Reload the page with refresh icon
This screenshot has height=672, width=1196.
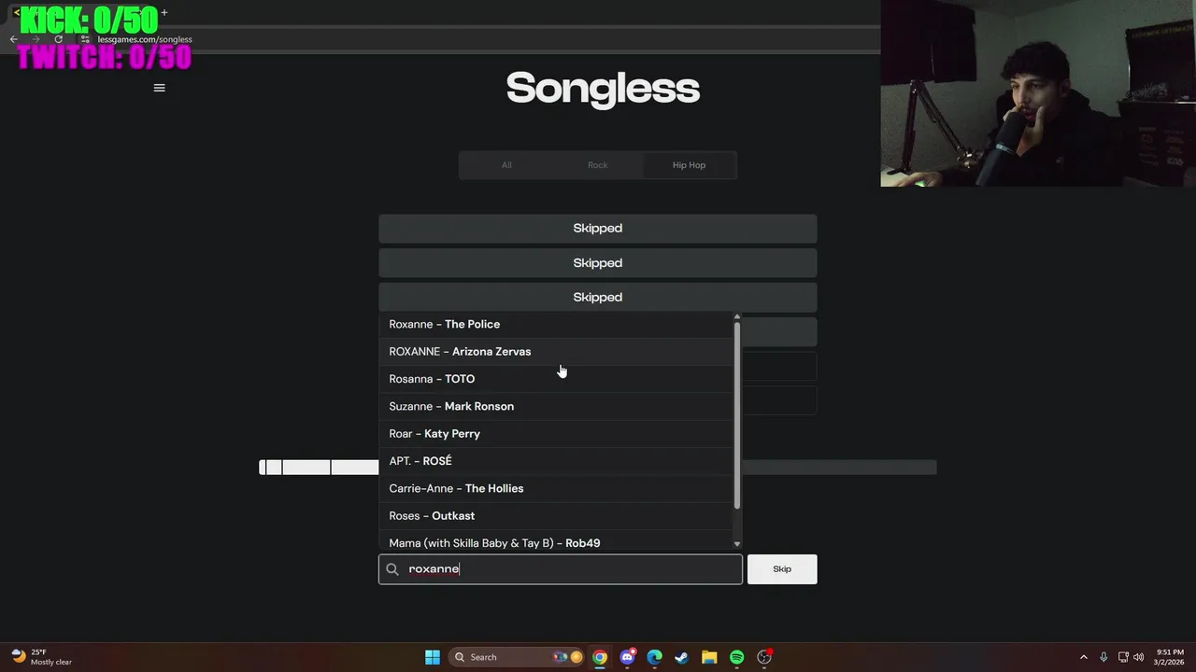point(59,39)
